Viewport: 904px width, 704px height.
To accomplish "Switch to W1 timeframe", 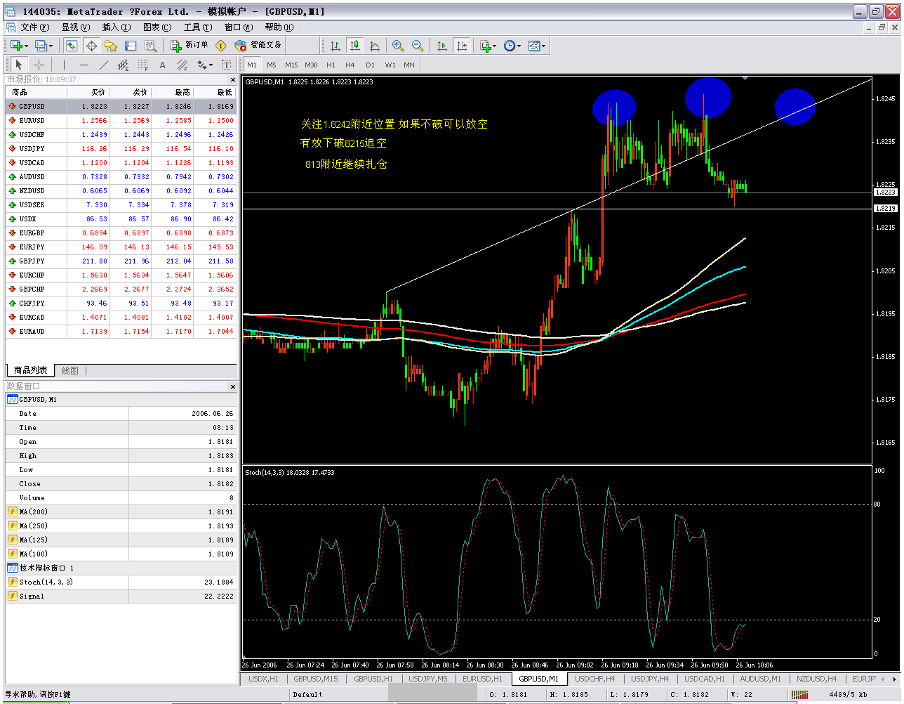I will [x=390, y=65].
